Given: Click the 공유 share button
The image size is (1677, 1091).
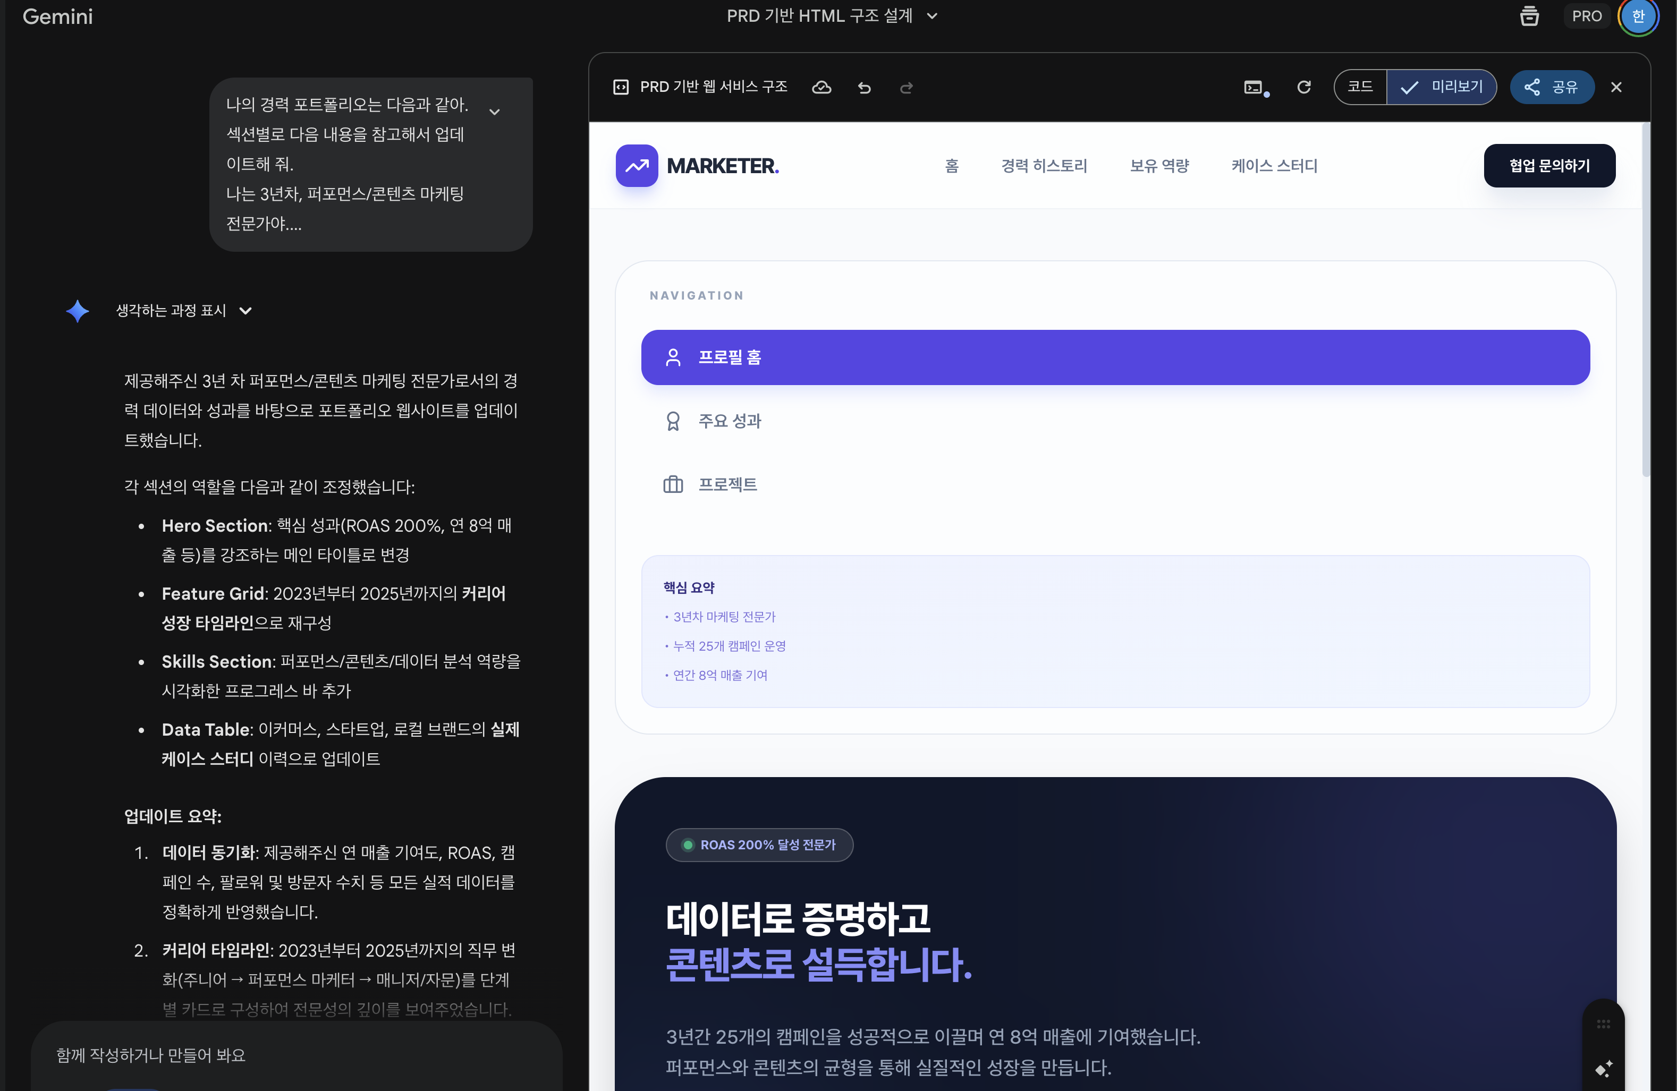Looking at the screenshot, I should point(1551,87).
